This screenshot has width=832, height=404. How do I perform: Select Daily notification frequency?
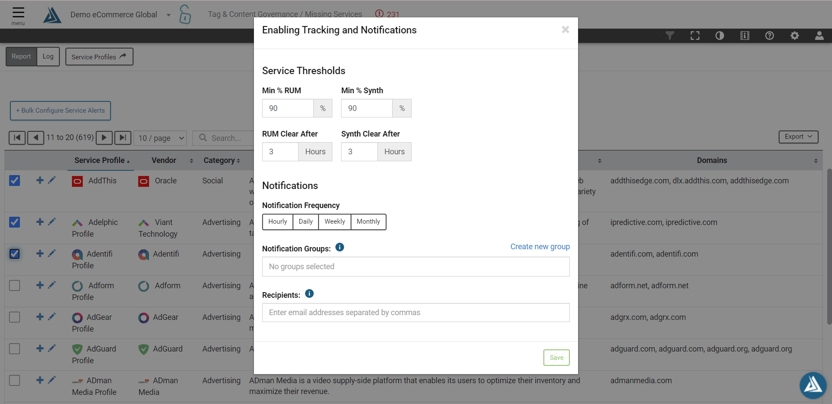click(x=305, y=222)
